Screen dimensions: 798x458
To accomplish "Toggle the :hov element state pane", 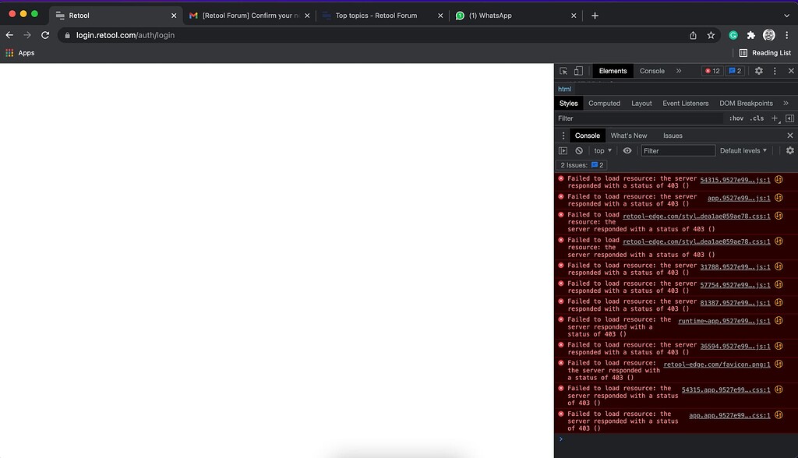I will 736,118.
